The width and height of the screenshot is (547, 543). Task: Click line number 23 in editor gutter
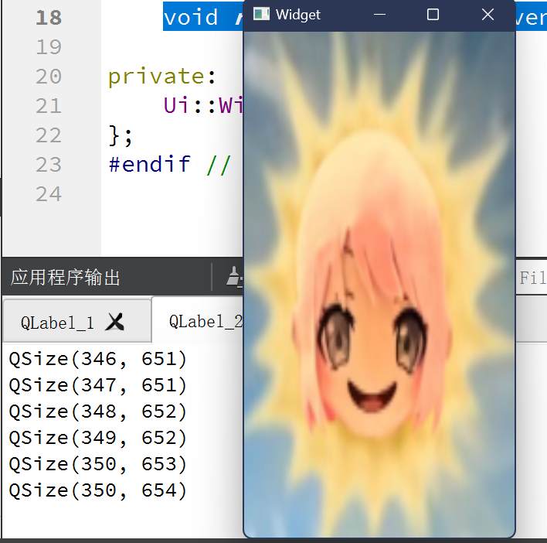(49, 165)
